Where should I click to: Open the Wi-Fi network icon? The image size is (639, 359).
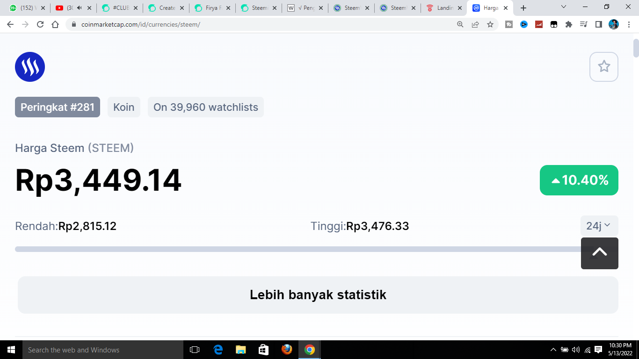[588, 350]
